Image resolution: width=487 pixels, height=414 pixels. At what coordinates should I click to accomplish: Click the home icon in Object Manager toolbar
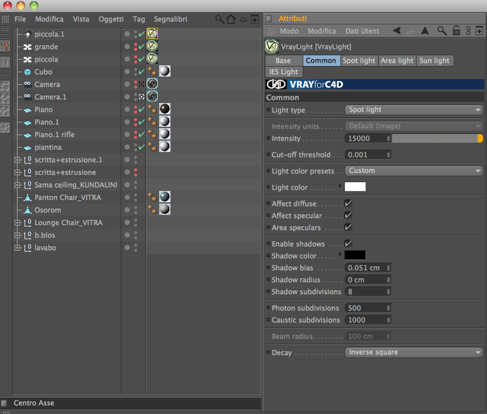[231, 19]
